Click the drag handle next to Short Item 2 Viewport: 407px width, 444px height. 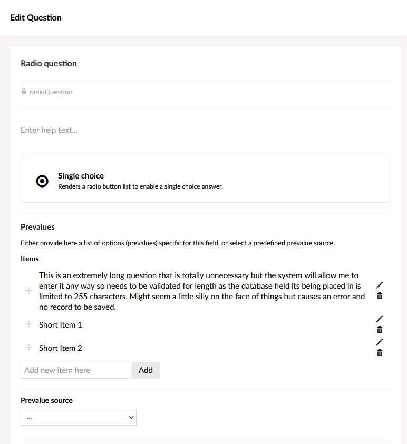(x=28, y=348)
